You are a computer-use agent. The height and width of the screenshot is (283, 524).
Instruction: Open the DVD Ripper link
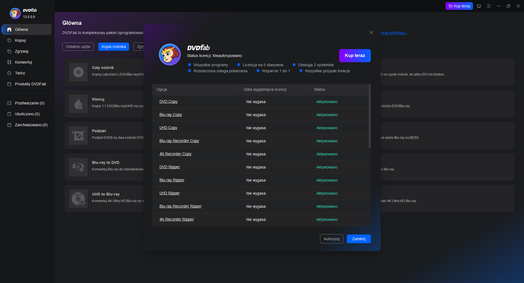[x=170, y=167]
